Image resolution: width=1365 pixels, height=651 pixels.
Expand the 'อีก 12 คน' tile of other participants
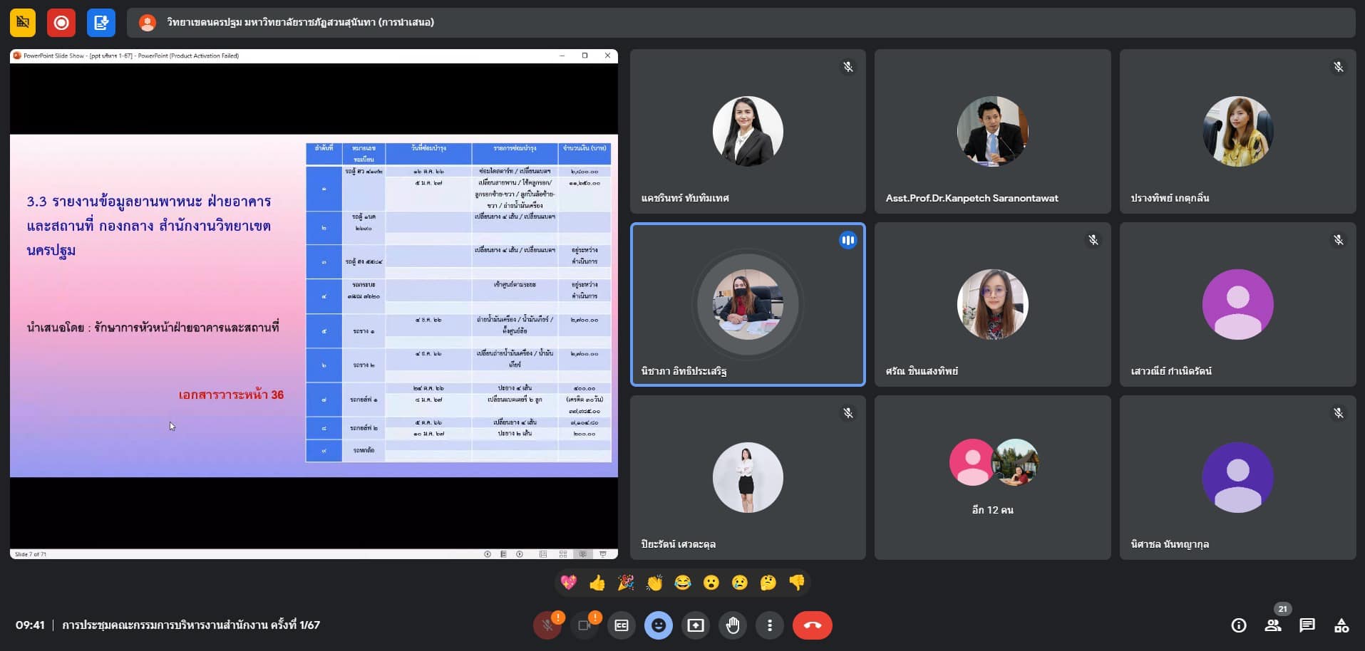[992, 477]
